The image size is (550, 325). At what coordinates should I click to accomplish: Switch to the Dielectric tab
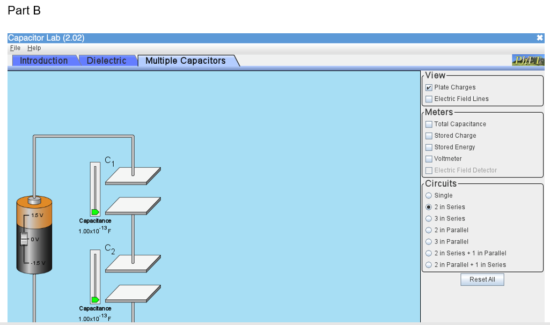(x=107, y=60)
